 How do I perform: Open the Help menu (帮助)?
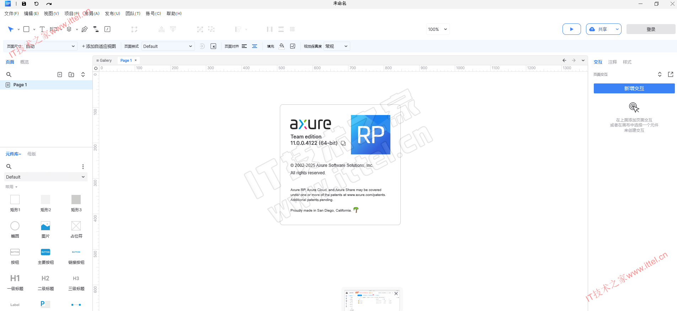click(x=174, y=13)
